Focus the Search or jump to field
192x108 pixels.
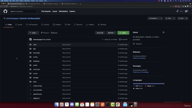tap(23, 11)
